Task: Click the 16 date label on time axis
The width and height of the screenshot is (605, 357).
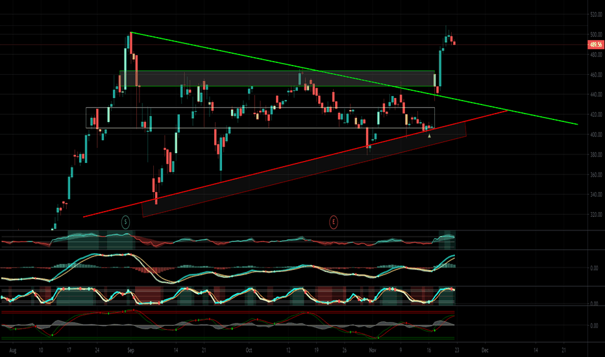Action: [428, 351]
